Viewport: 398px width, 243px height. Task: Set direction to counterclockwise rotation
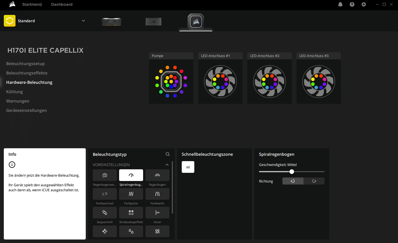pyautogui.click(x=293, y=181)
